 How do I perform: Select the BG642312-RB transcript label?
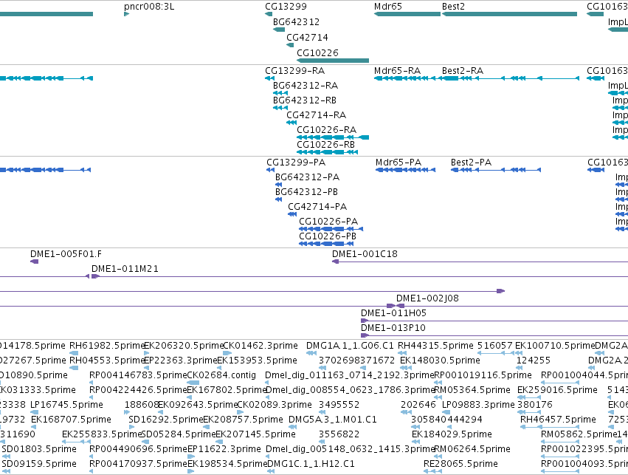[x=304, y=100]
